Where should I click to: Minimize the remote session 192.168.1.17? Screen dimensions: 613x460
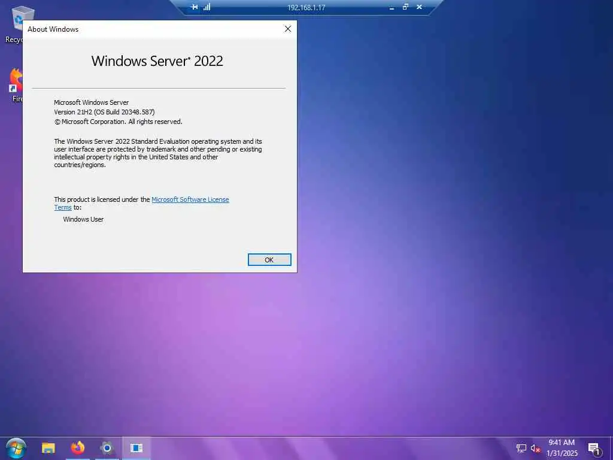coord(392,7)
